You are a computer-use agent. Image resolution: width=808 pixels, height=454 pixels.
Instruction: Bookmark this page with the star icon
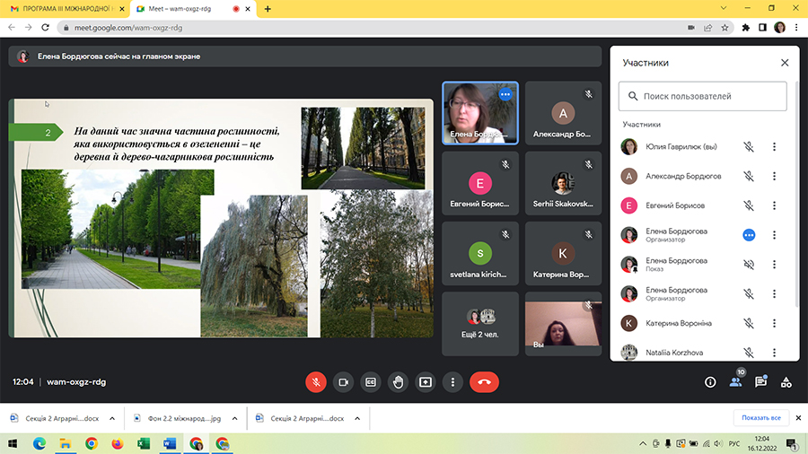pyautogui.click(x=725, y=28)
